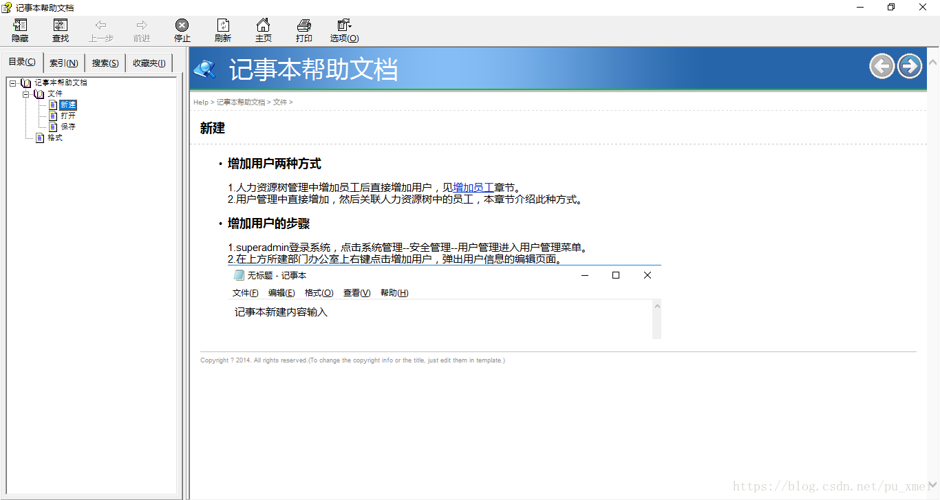This screenshot has height=500, width=940.
Task: Select the 记事本帮助文档 root label in tree
Action: pos(61,83)
